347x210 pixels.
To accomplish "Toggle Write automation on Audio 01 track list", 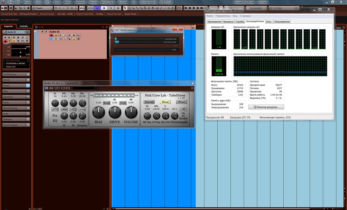I will point(74,35).
